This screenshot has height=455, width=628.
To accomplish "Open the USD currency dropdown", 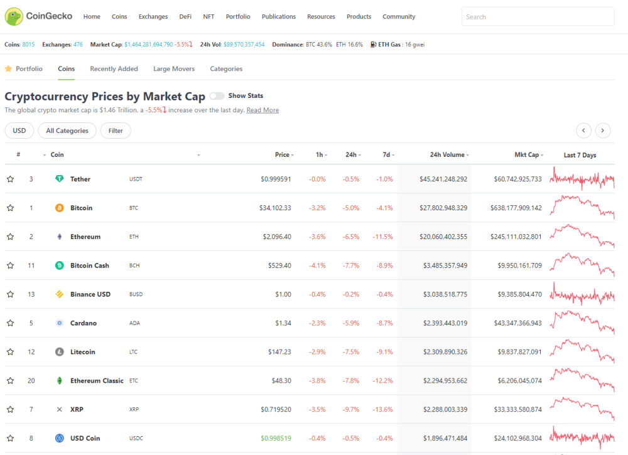I will 19,131.
